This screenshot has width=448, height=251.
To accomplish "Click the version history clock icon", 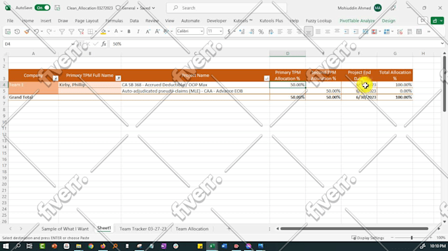I will pyautogui.click(x=17, y=32).
